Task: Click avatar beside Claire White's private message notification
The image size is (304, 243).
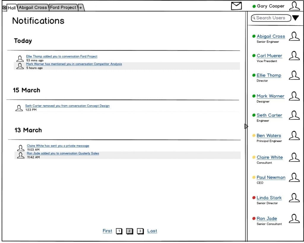Action: coord(20,148)
